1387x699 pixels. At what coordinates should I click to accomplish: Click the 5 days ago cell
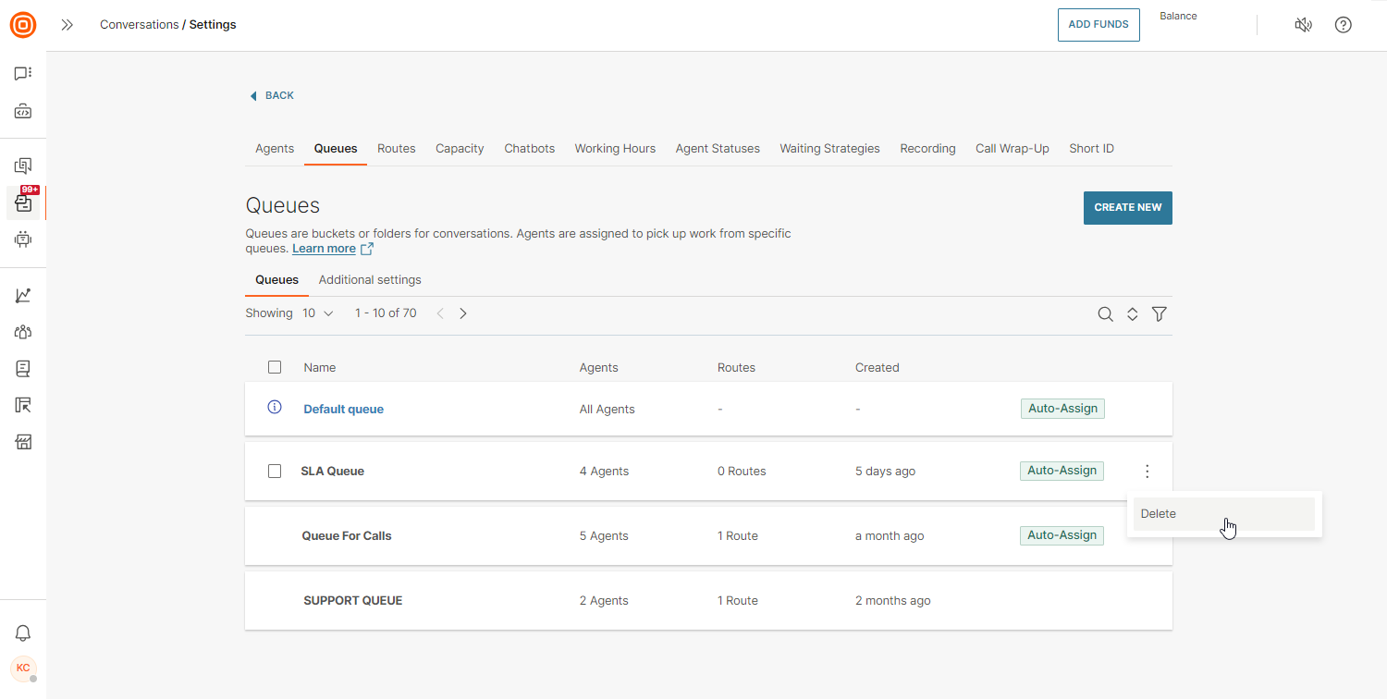tap(885, 471)
